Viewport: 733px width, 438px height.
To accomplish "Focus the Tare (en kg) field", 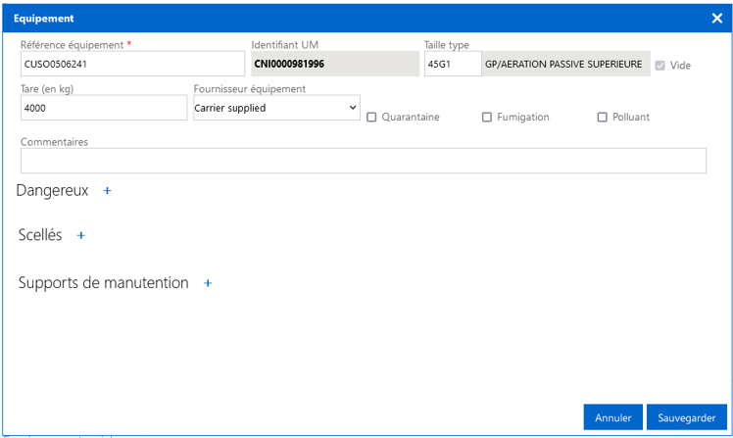I will 104,108.
